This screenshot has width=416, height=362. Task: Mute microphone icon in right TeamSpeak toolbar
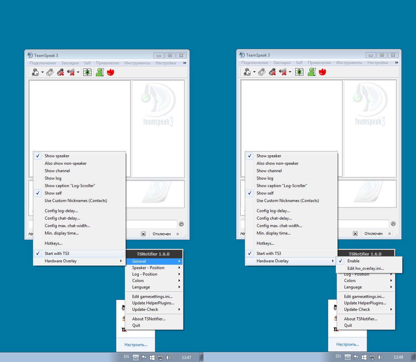click(272, 72)
